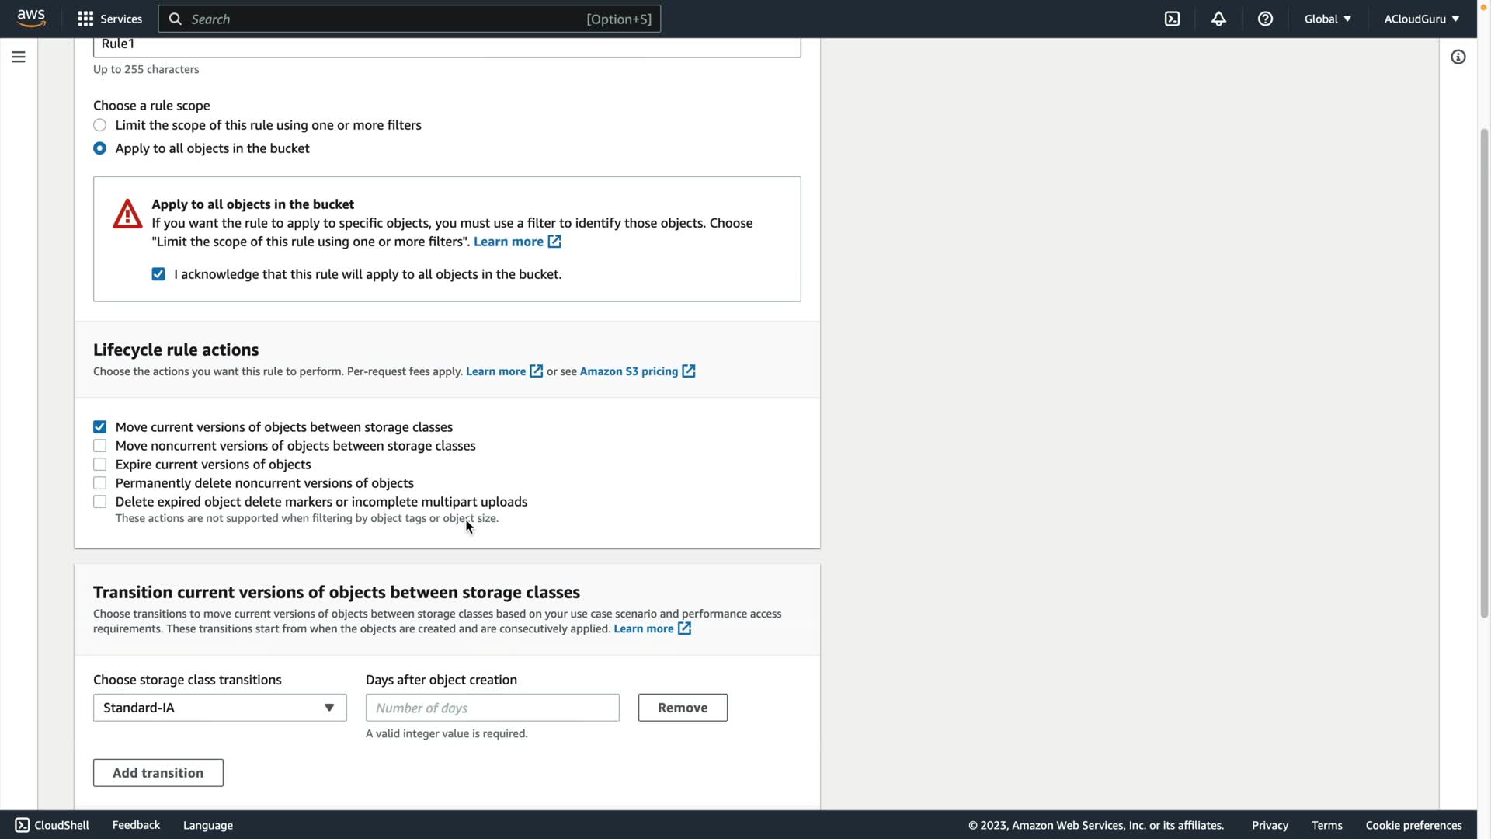Uncheck the acknowledge rule applies checkbox
This screenshot has height=839, width=1491.
(158, 274)
